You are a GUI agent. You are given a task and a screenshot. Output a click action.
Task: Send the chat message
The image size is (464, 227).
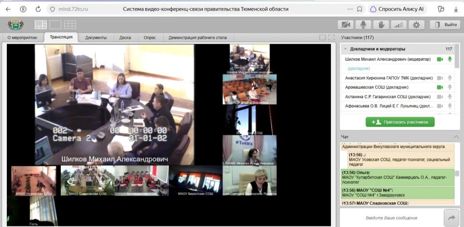click(x=451, y=218)
